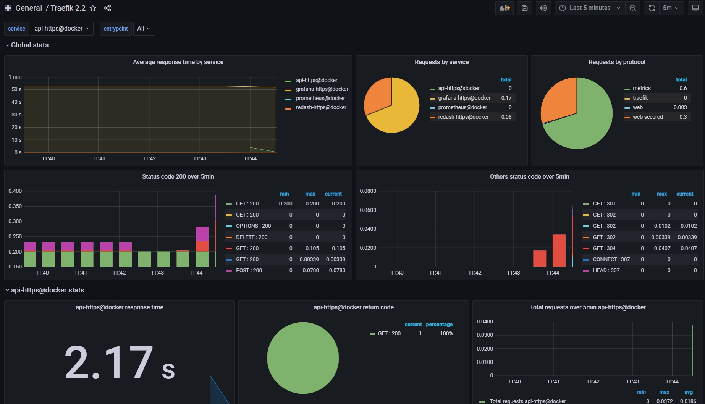
Task: Click color swatch for DELETE : 200 series
Action: pos(229,238)
